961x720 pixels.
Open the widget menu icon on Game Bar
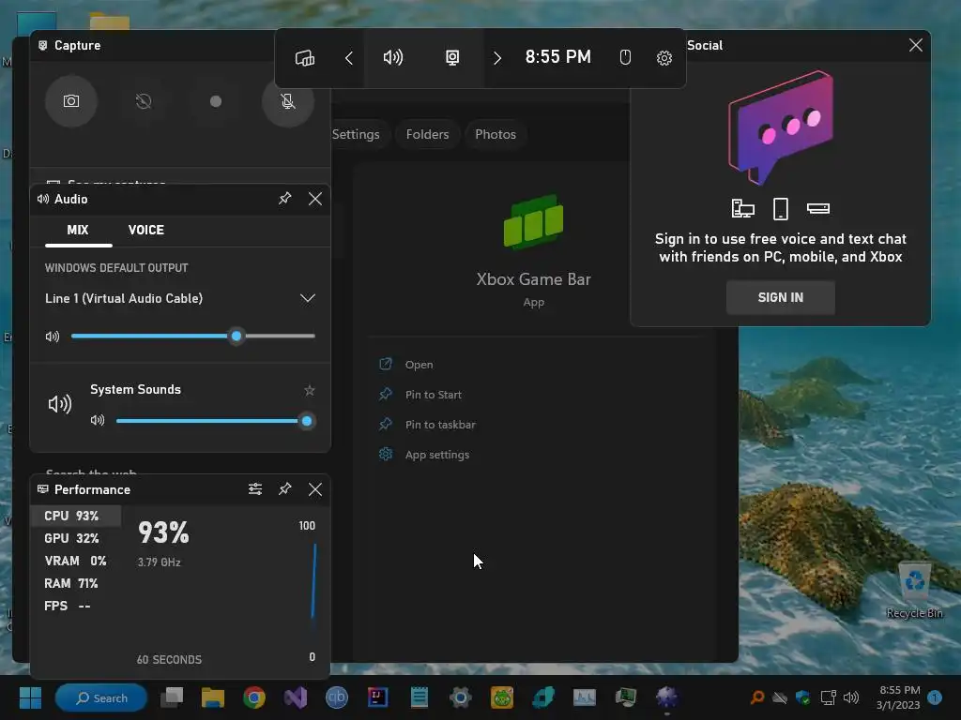tap(305, 58)
